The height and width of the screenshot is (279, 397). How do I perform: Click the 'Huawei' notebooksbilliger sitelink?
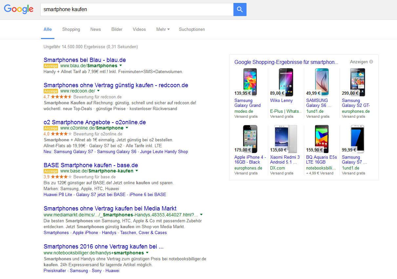112,270
